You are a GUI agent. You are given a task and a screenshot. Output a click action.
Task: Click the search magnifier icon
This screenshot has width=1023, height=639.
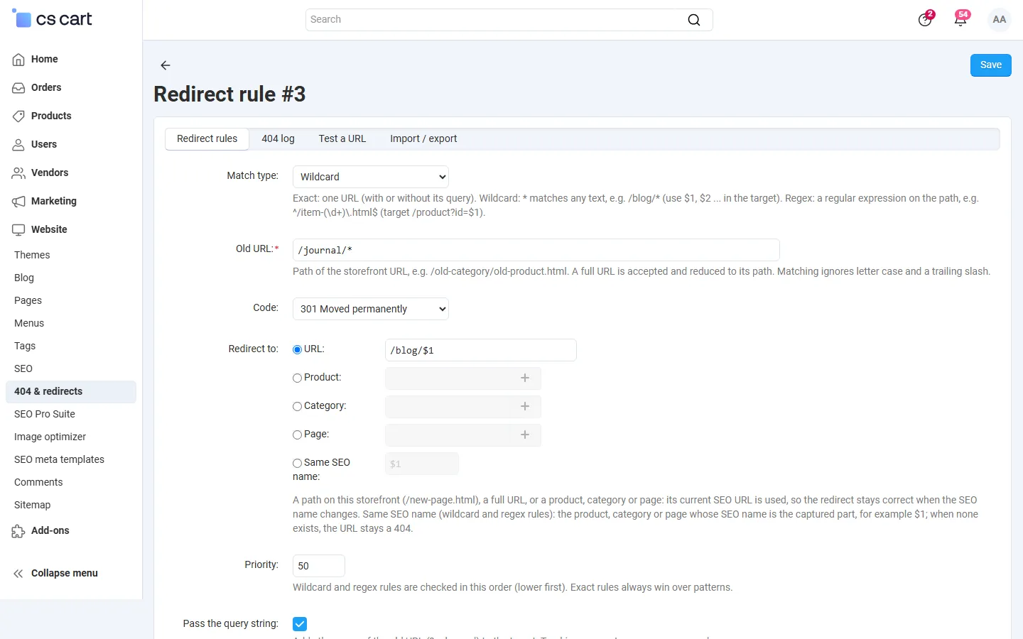[694, 20]
